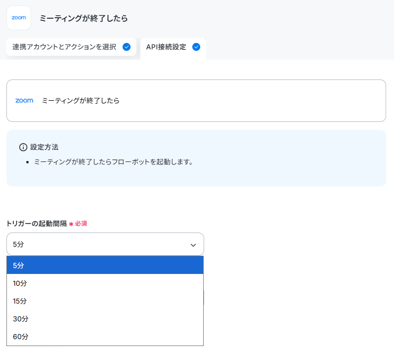Pick the 60分 interval option
The width and height of the screenshot is (394, 348).
tap(105, 337)
